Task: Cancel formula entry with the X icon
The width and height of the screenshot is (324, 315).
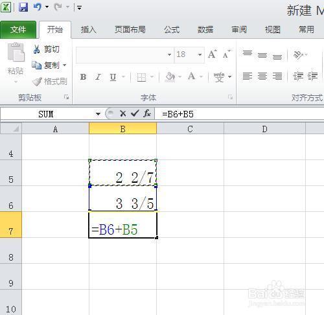Action: tap(123, 113)
